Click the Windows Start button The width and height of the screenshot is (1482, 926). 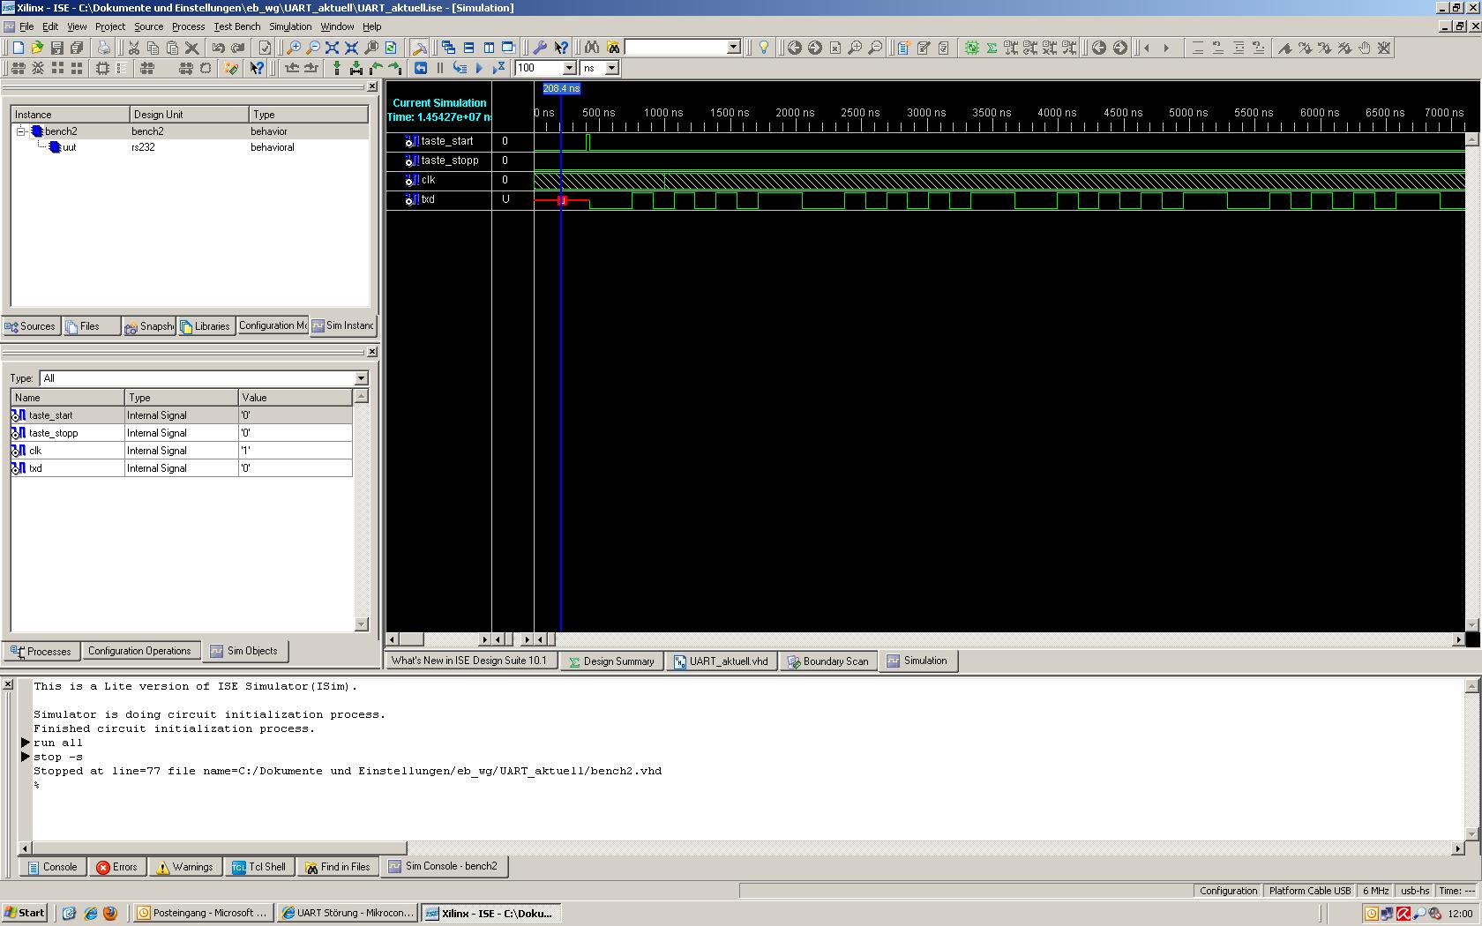pyautogui.click(x=25, y=913)
